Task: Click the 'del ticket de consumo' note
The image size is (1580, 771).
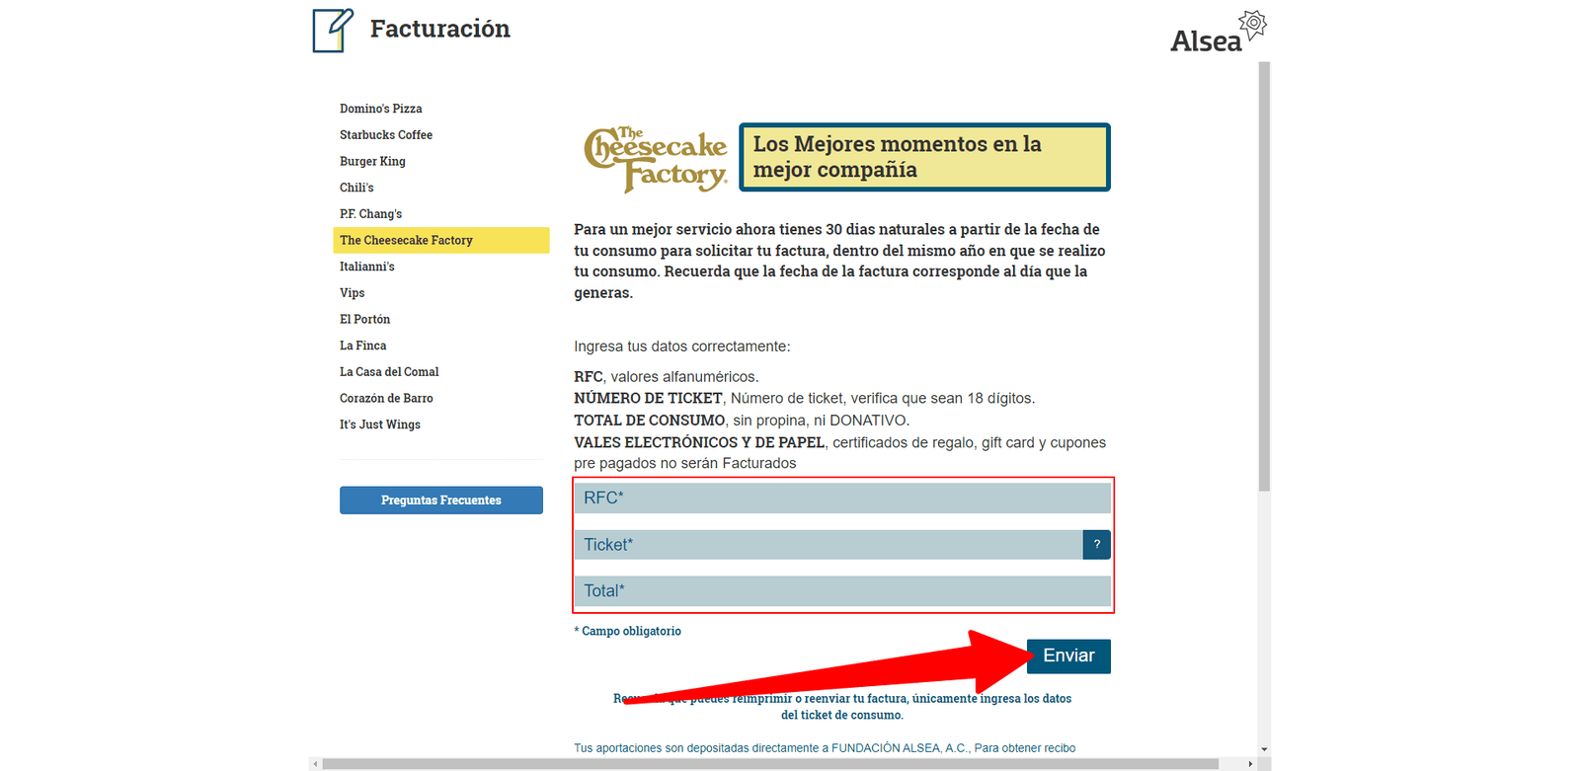Action: [x=842, y=715]
